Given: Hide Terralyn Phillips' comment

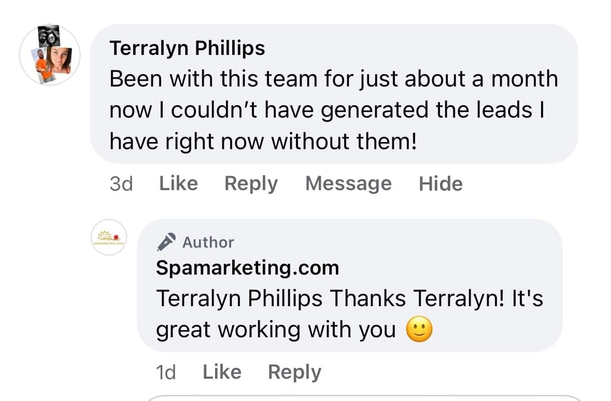Looking at the screenshot, I should (441, 183).
